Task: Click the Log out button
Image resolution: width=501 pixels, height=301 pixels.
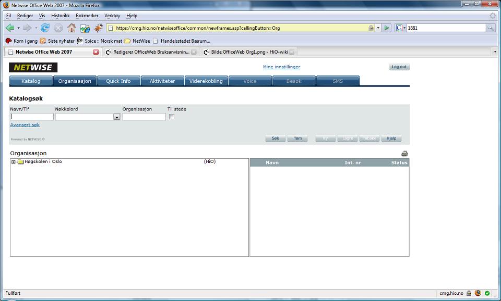Action: (x=399, y=67)
